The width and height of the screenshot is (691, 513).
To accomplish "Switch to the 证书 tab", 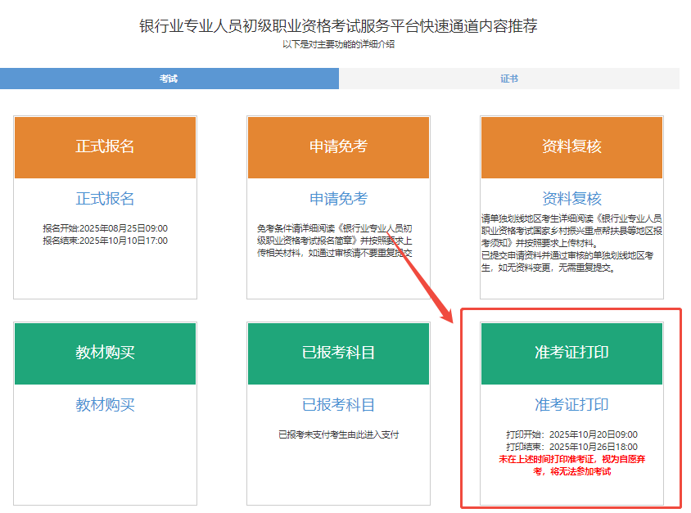I will [x=508, y=79].
